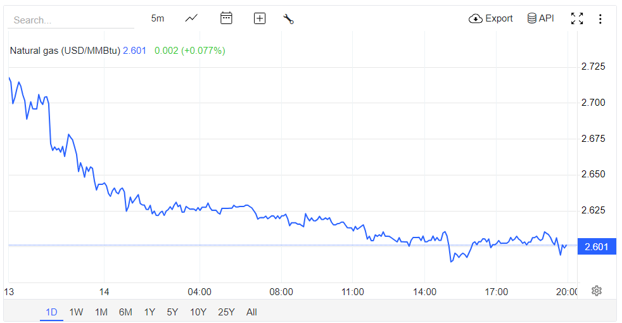622x323 pixels.
Task: Click the 2.601 current price label
Action: tap(597, 246)
